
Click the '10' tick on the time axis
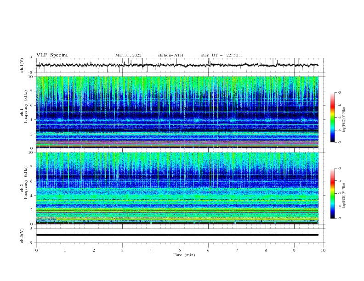(323, 250)
